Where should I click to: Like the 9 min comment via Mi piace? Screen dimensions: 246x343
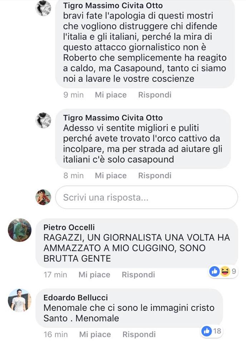(x=111, y=95)
